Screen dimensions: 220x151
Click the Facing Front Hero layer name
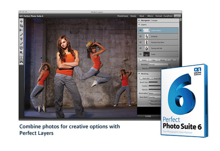(x=158, y=43)
